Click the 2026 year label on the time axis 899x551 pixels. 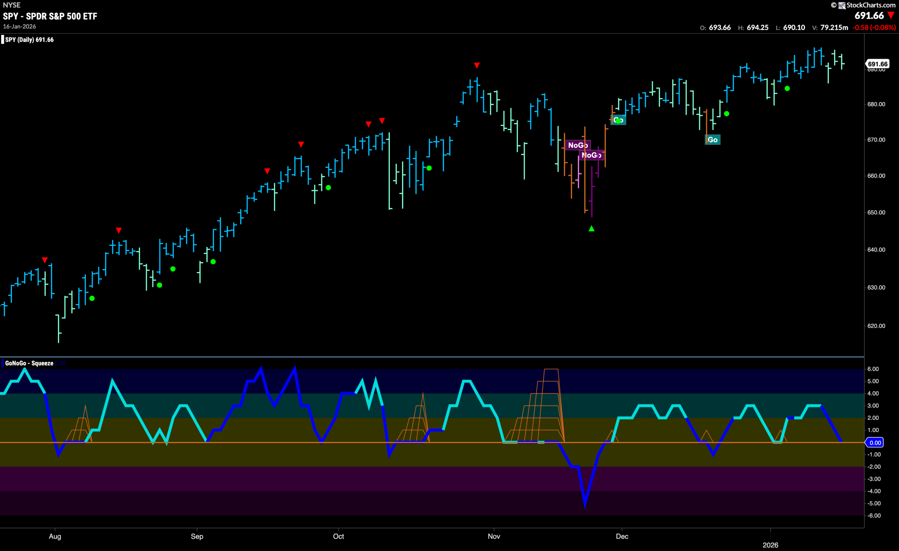click(770, 545)
